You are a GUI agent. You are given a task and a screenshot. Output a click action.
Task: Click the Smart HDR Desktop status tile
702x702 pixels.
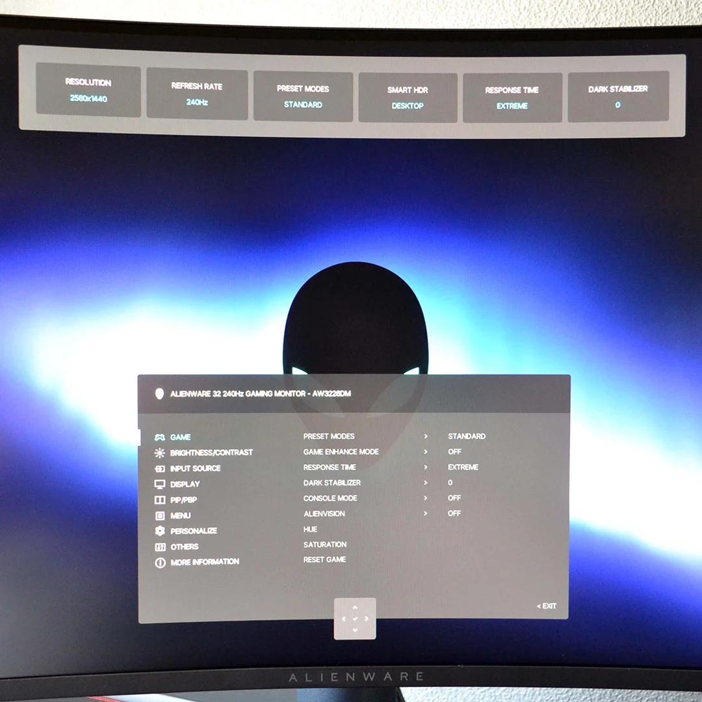[408, 97]
